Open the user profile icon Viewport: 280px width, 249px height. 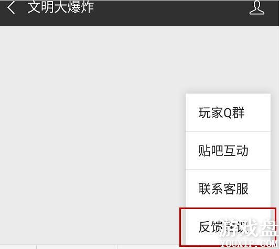(257, 7)
